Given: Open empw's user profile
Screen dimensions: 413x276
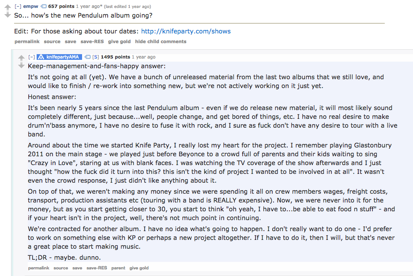Looking at the screenshot, I should click(x=30, y=7).
